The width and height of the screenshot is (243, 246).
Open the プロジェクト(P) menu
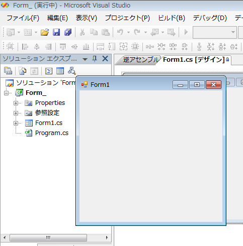point(127,18)
